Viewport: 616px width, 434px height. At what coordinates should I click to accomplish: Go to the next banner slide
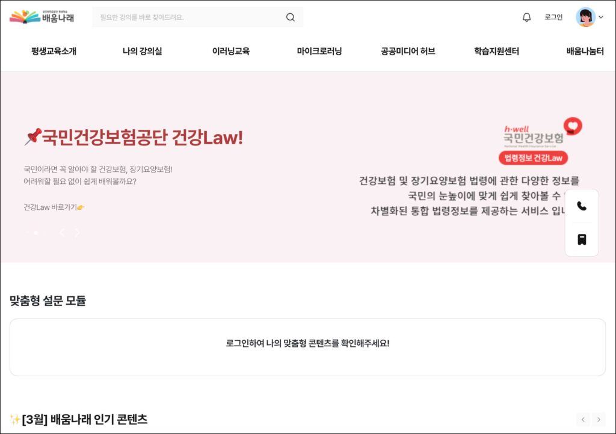(78, 233)
